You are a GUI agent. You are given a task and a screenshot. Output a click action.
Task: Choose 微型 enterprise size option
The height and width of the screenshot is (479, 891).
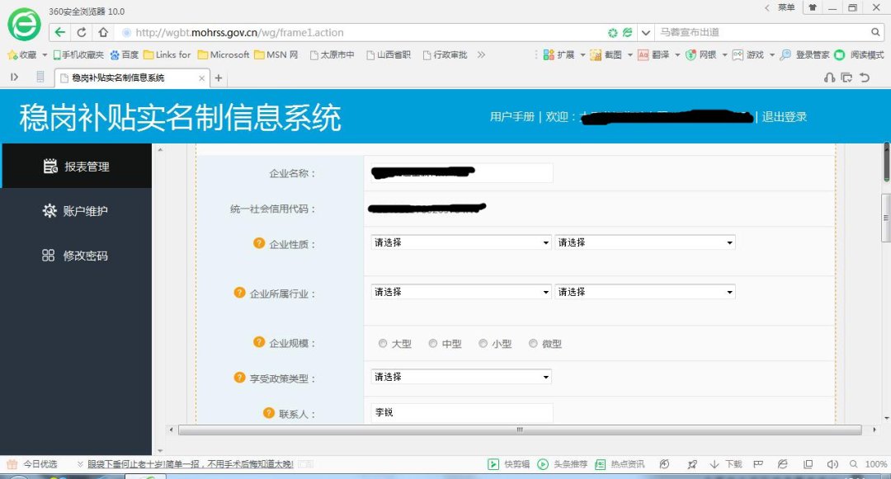pos(533,344)
